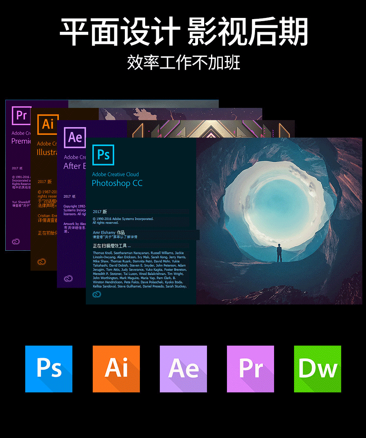The width and height of the screenshot is (366, 438).
Task: Click the Photoshop splash cave artwork
Action: [x=279, y=221]
